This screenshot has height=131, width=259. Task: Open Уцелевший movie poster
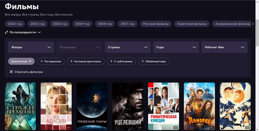pyautogui.click(x=128, y=106)
